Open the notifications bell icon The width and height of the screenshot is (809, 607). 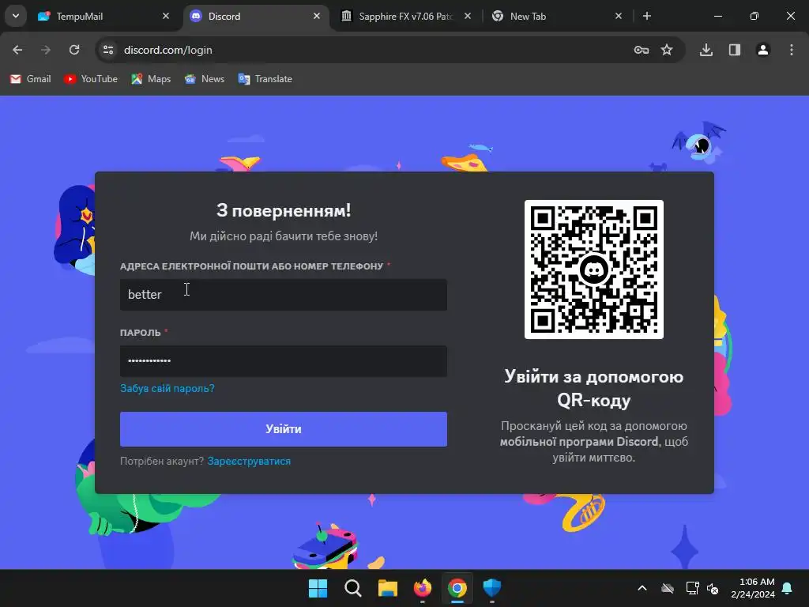pyautogui.click(x=788, y=588)
